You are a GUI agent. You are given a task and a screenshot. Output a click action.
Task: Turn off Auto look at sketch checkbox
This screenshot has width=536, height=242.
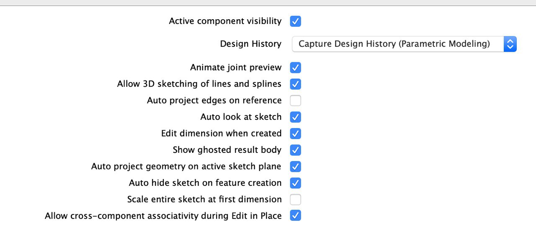tap(295, 117)
